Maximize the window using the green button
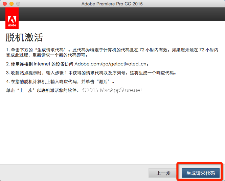225x181 pixels. pyautogui.click(x=18, y=4)
